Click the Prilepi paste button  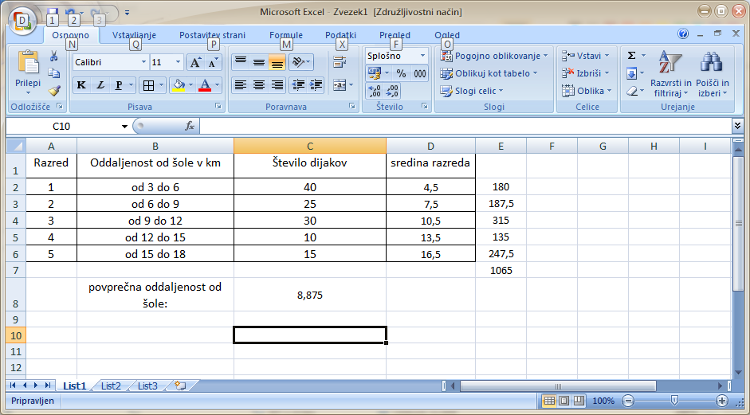point(28,72)
